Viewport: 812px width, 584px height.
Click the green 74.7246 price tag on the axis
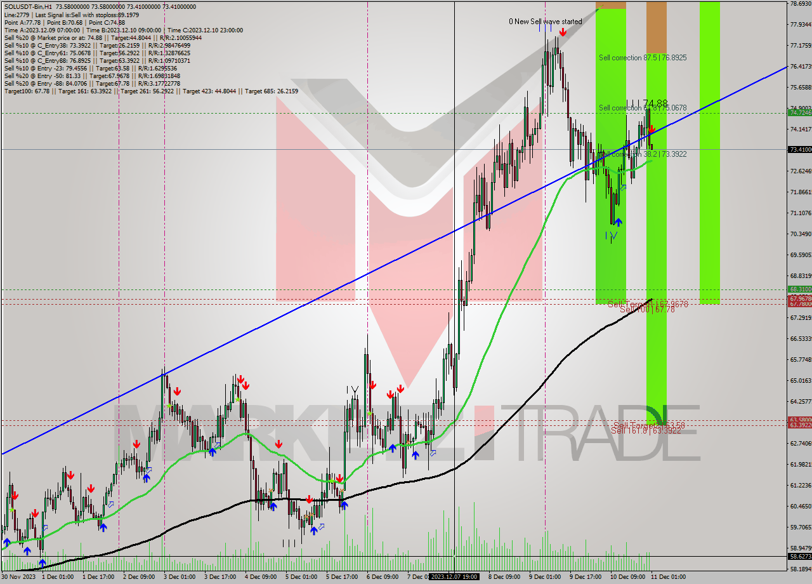click(799, 112)
